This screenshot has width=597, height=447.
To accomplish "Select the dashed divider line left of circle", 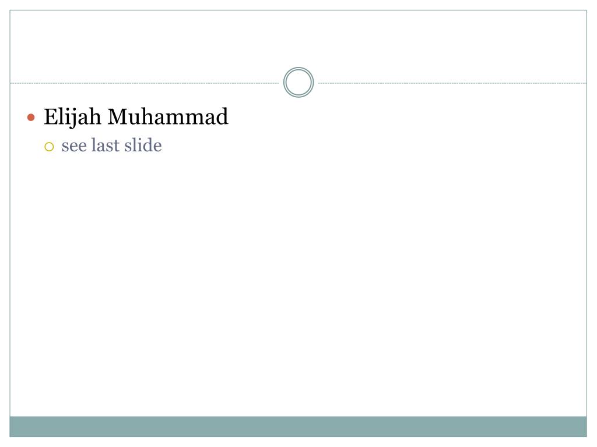I will pos(145,83).
